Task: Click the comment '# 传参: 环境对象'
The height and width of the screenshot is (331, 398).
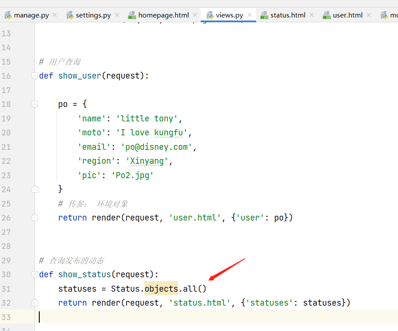Action: tap(93, 204)
